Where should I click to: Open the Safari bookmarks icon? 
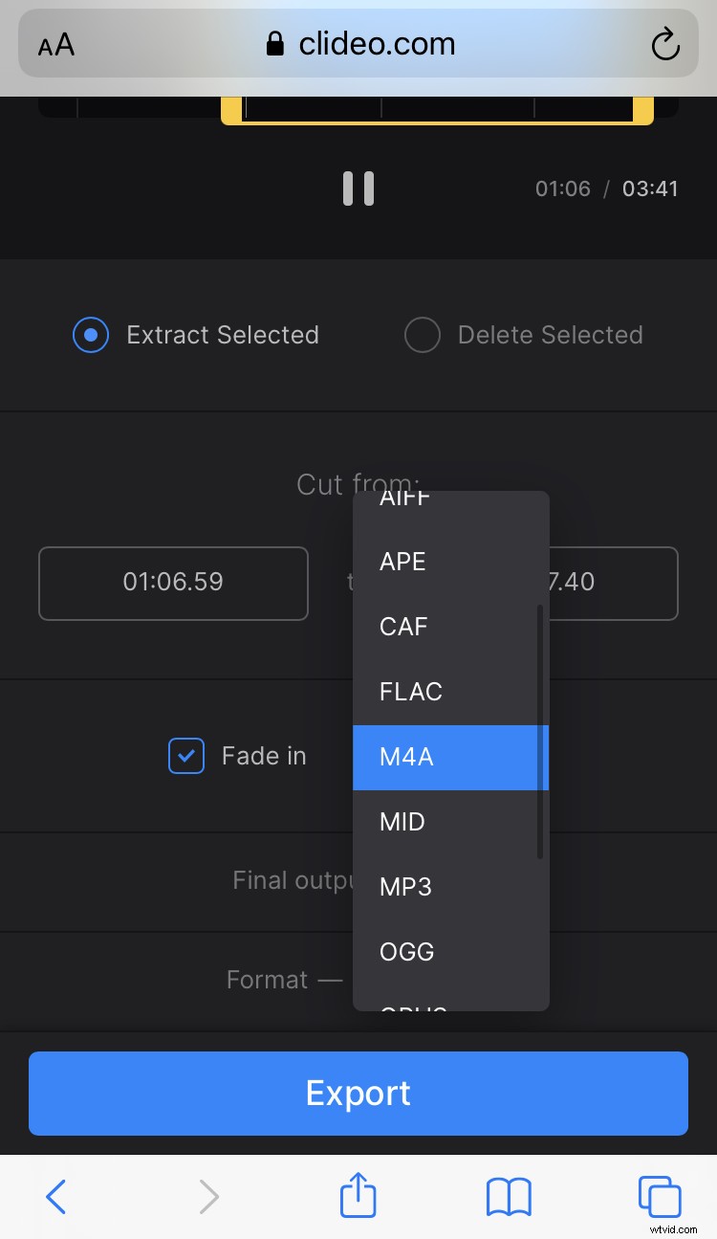(x=508, y=1196)
